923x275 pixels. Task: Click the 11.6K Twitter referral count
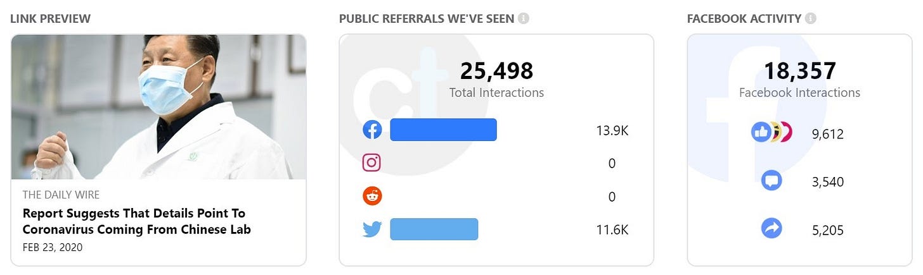point(612,230)
